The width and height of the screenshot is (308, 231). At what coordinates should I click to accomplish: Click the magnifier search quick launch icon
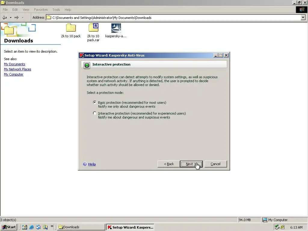tap(45, 227)
